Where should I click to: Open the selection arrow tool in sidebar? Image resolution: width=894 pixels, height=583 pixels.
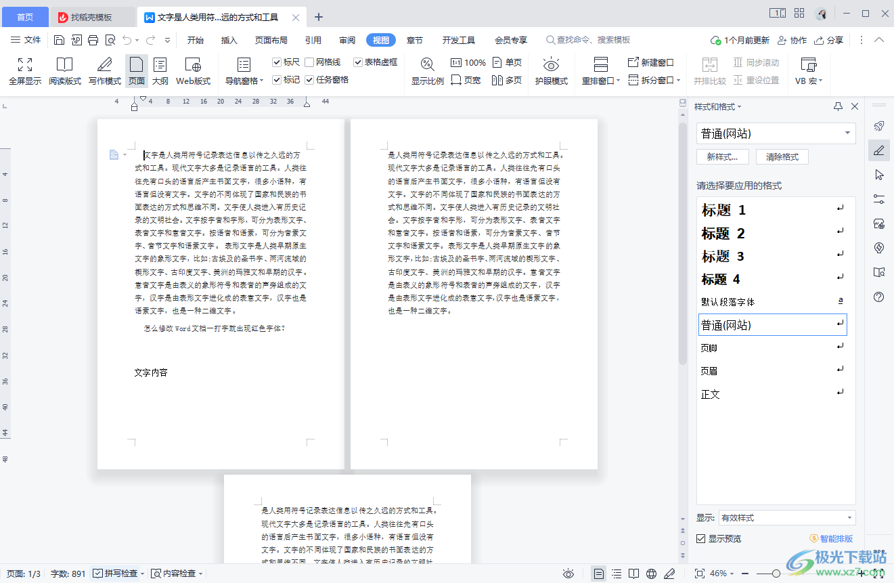point(879,175)
